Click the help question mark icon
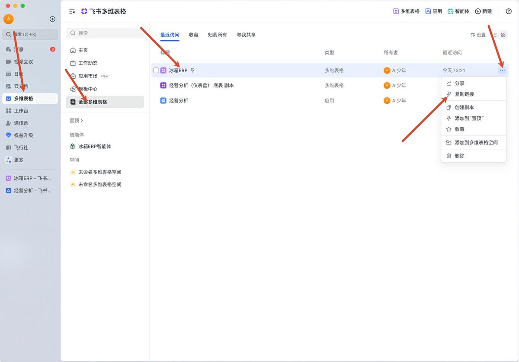Screen dimensions: 519x362 (509, 11)
